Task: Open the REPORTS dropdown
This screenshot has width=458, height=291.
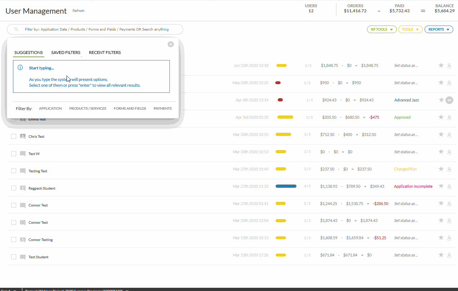Action: point(439,29)
